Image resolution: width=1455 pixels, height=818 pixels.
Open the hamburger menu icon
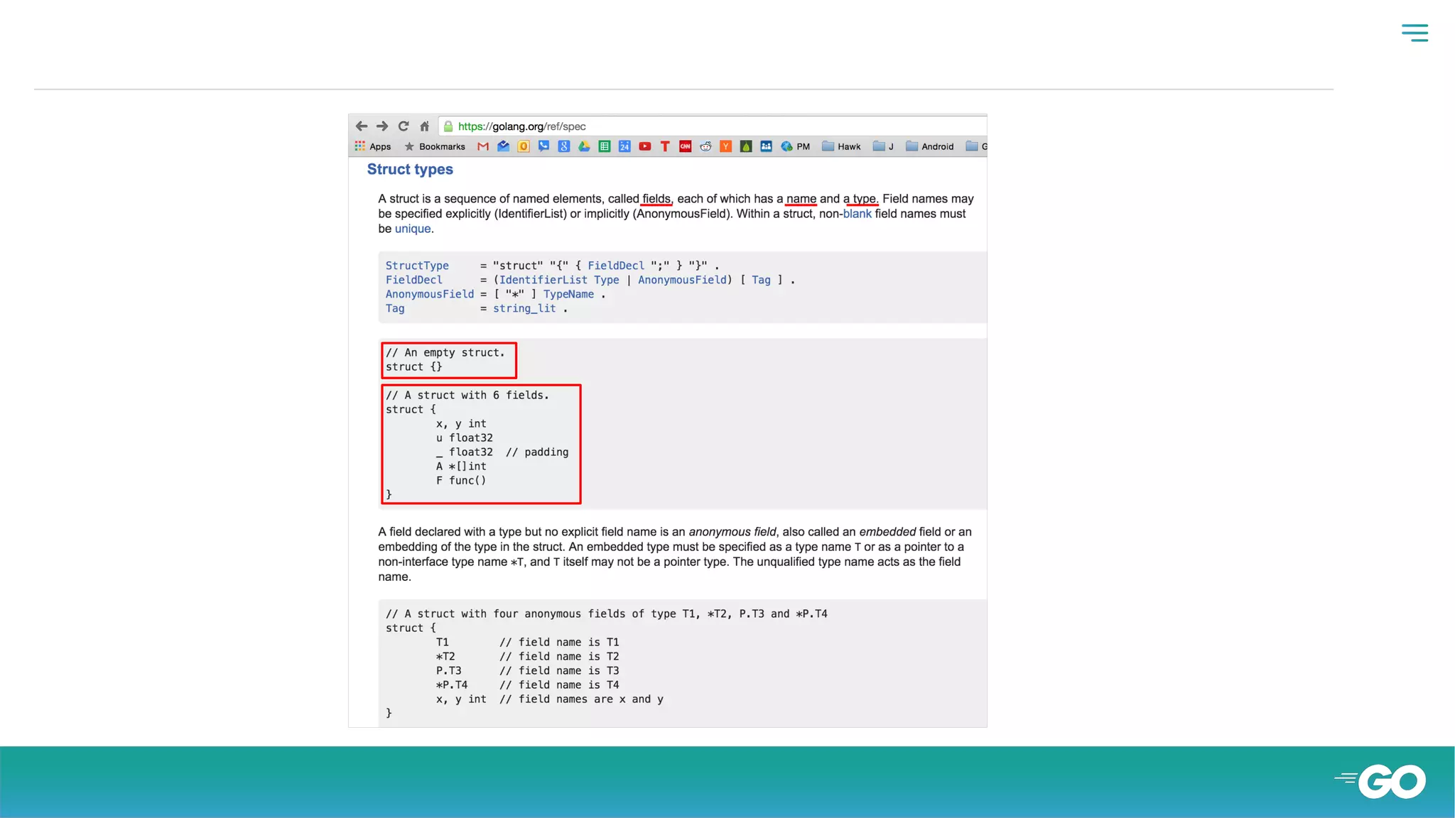1415,33
